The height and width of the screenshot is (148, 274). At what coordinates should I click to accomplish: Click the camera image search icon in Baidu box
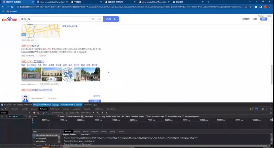(x=99, y=19)
